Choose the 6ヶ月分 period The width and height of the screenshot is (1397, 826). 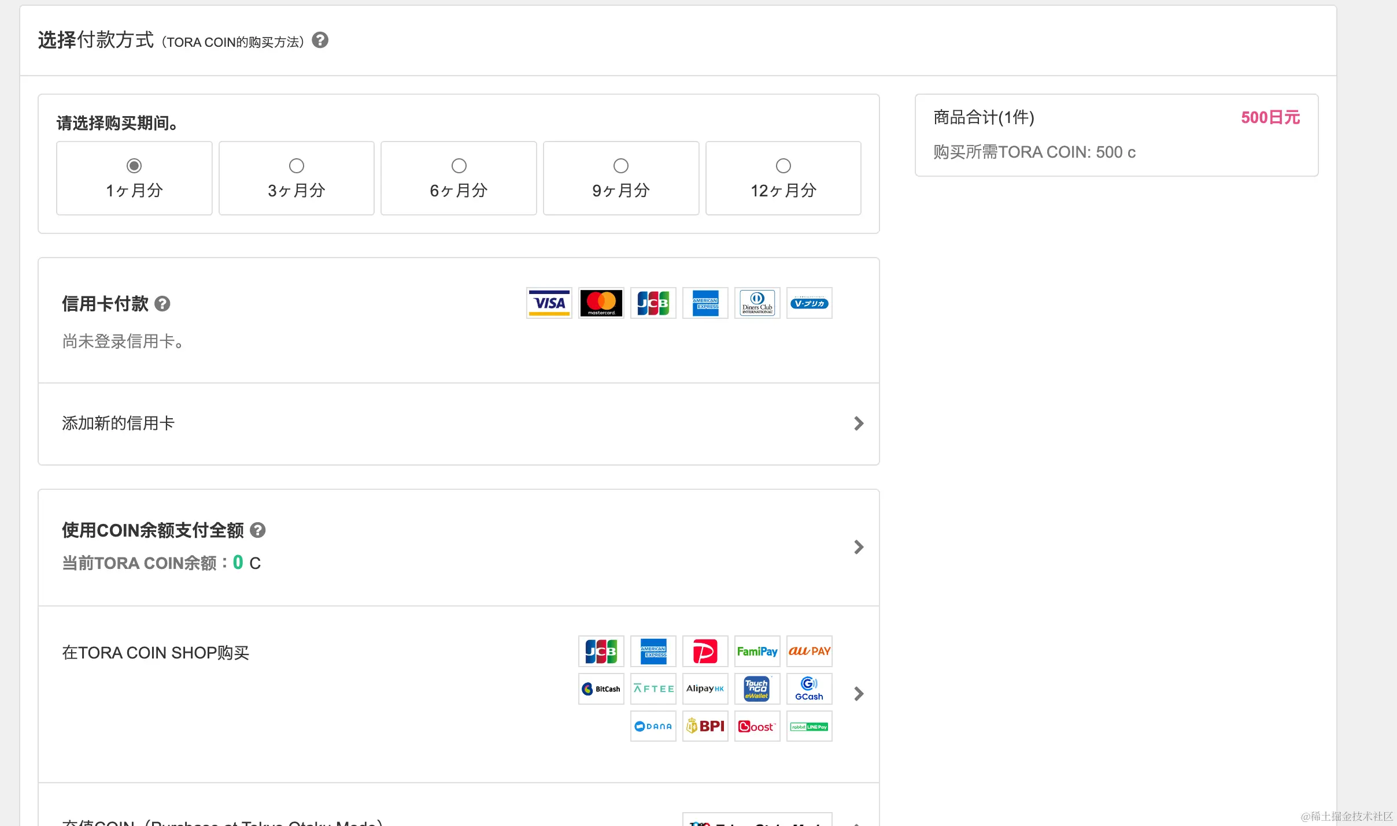pyautogui.click(x=459, y=166)
